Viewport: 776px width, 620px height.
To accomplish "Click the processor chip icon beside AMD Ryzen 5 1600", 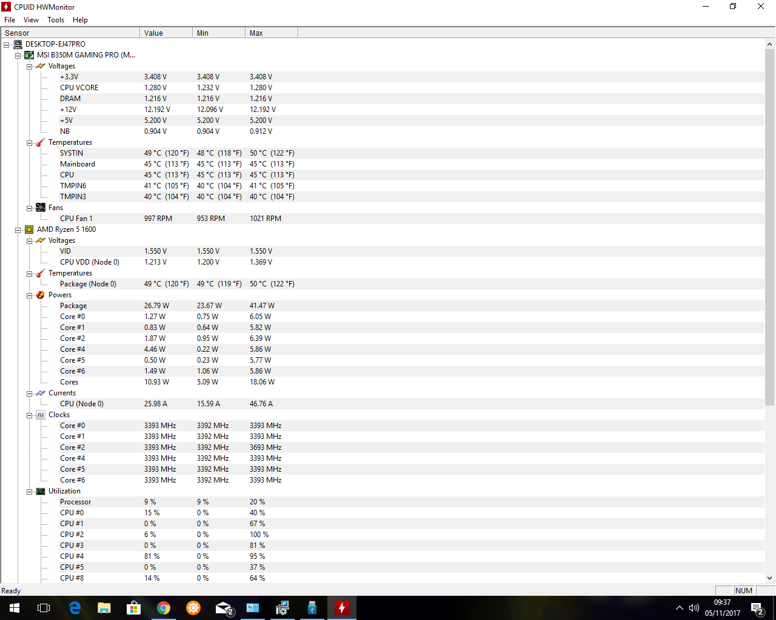I will coord(29,229).
